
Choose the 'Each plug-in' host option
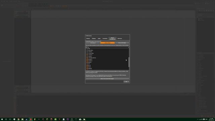coord(93,43)
